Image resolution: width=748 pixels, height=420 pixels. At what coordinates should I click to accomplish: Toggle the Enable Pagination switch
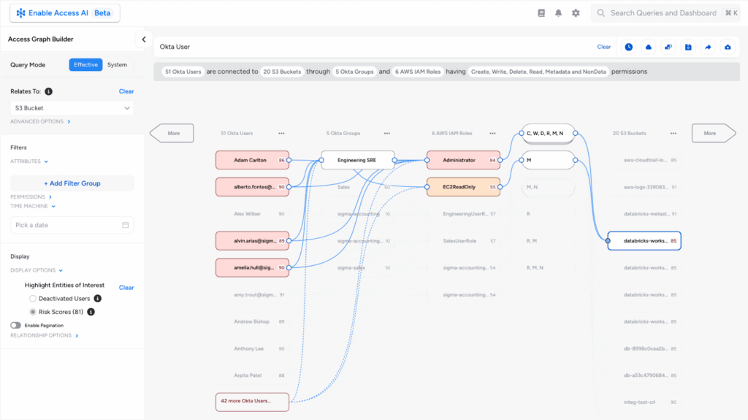tap(15, 325)
